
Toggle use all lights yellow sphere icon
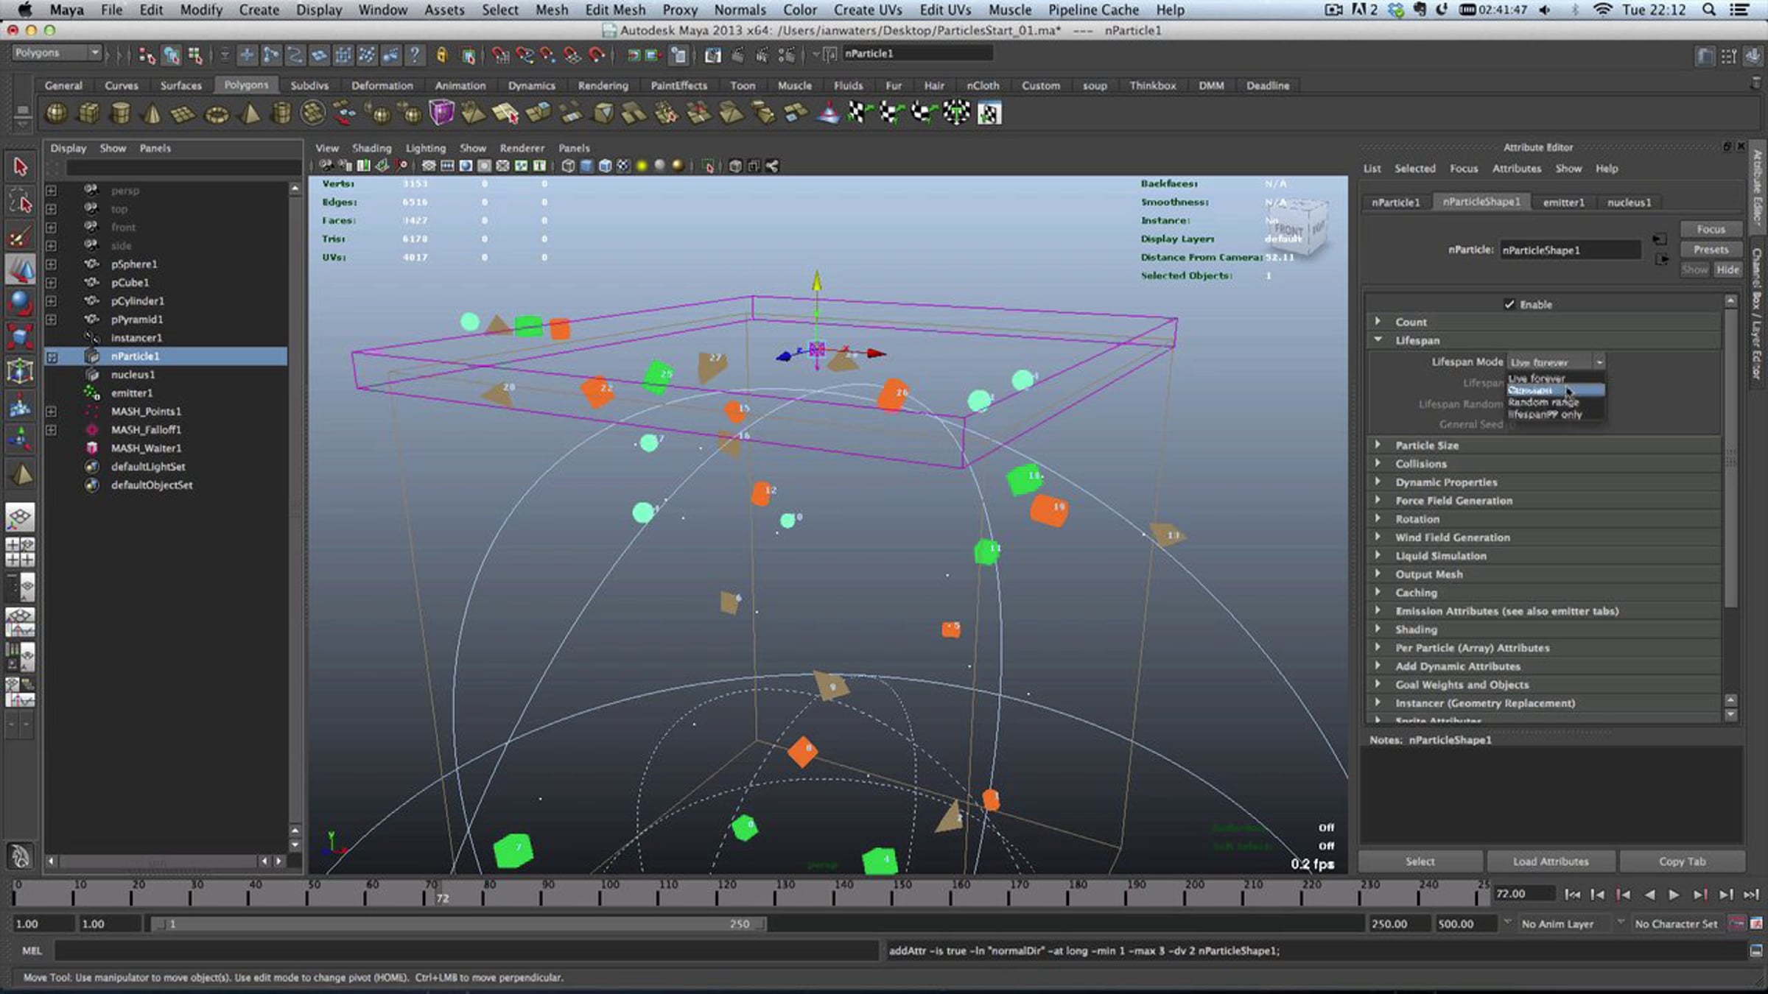pyautogui.click(x=642, y=166)
